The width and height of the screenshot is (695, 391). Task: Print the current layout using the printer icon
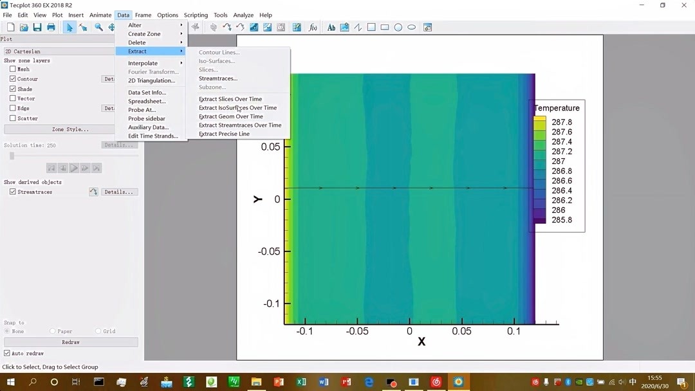tap(51, 27)
